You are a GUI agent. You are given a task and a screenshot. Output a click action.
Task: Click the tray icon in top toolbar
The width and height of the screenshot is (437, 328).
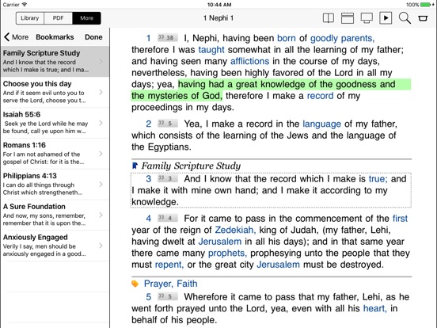pos(423,18)
